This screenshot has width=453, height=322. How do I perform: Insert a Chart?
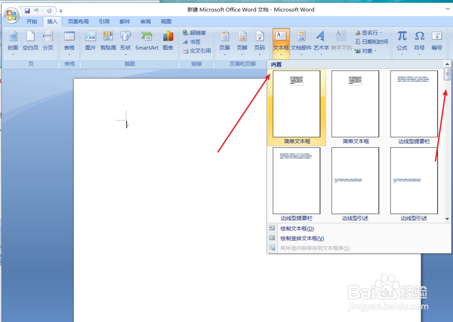click(168, 41)
